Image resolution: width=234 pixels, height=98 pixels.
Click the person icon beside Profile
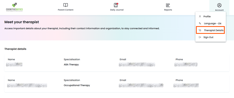coord(200,17)
